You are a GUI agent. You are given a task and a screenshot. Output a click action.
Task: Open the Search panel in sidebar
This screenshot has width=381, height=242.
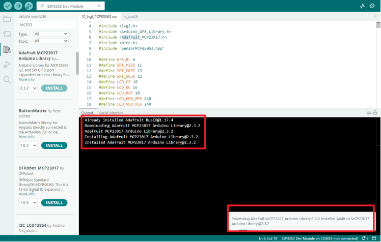(x=7, y=80)
